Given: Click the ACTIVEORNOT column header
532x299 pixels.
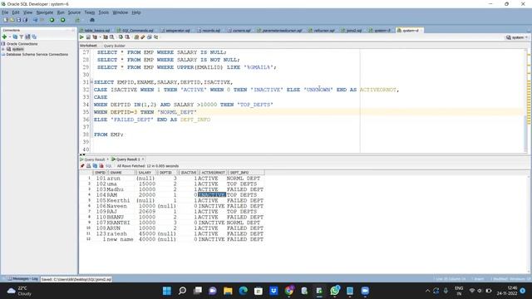Looking at the screenshot, I should [x=213, y=173].
